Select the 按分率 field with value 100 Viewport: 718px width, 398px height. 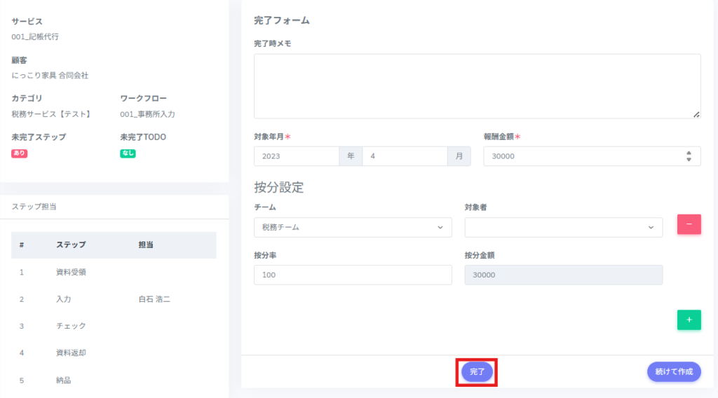[x=352, y=275]
